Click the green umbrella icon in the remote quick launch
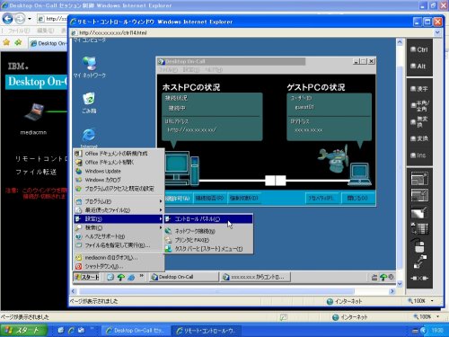Screen dimensions: 449x337 pos(121,277)
